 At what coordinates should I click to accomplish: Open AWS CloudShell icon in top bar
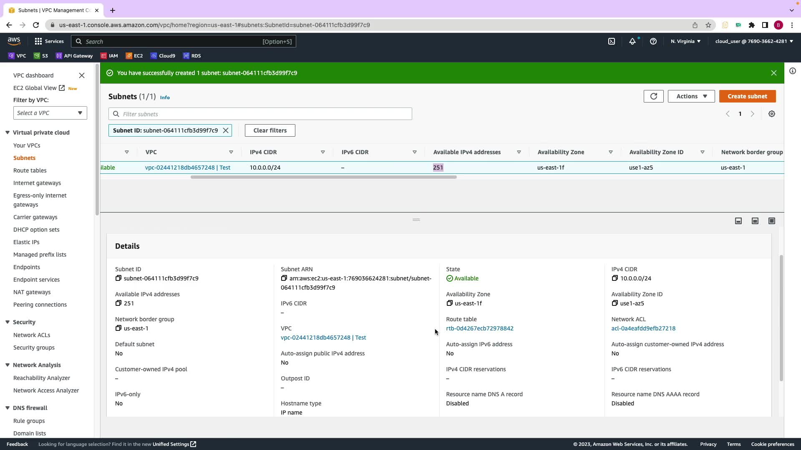tap(611, 41)
